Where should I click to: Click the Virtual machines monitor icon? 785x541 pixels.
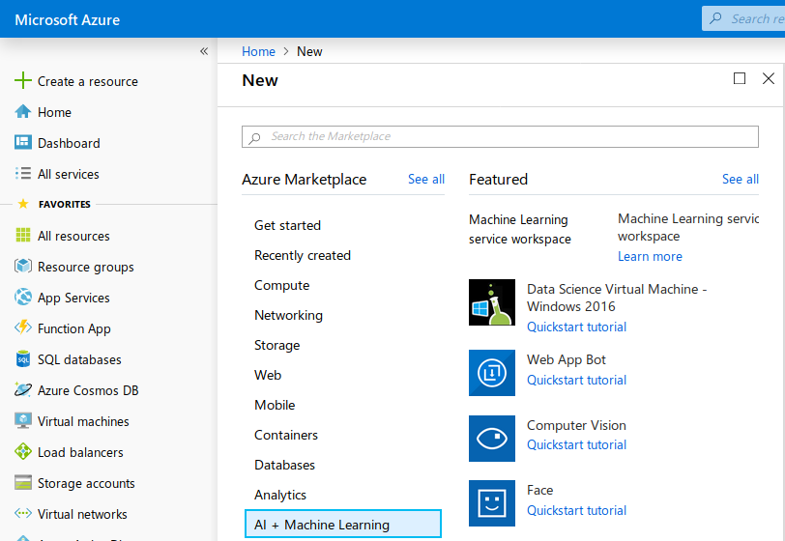click(x=23, y=420)
